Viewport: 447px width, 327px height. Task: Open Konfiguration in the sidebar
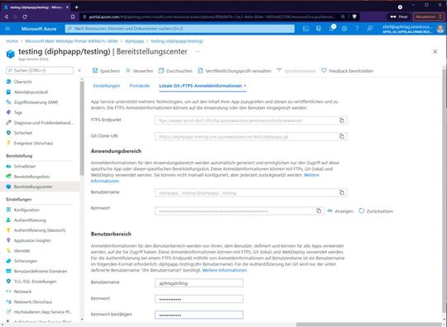(x=26, y=210)
